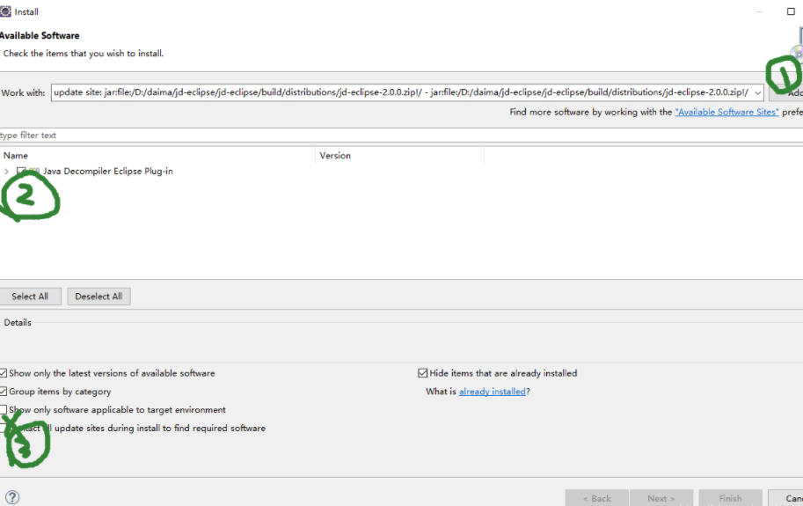Viewport: 803px width, 506px height.
Task: Expand the Java Decompiler Eclipse Plug-in tree node
Action: click(x=7, y=172)
